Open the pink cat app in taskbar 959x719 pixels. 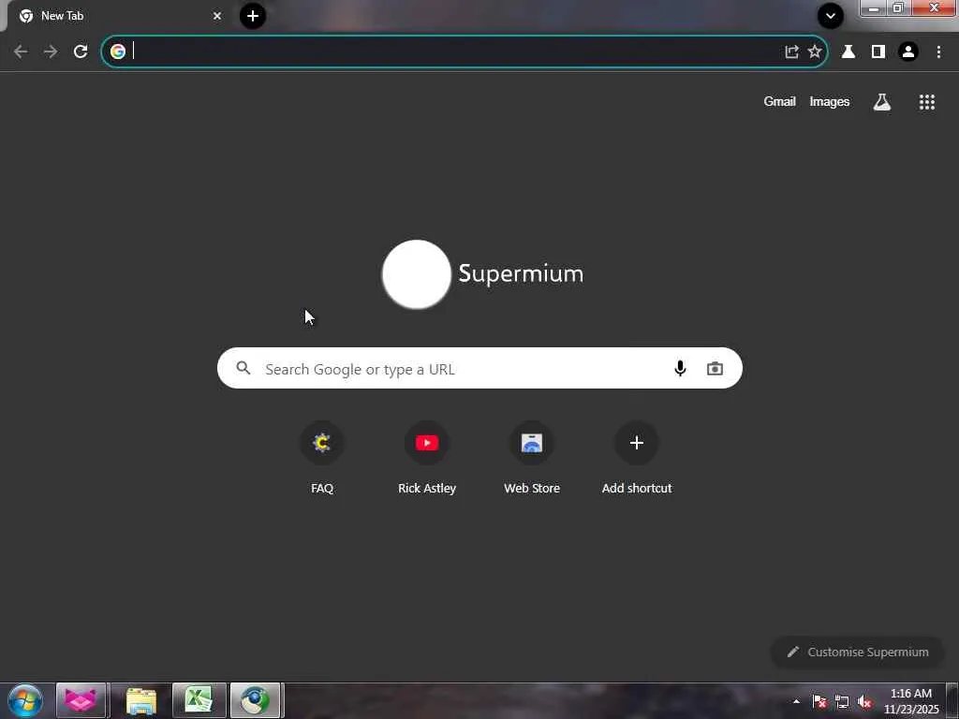81,700
